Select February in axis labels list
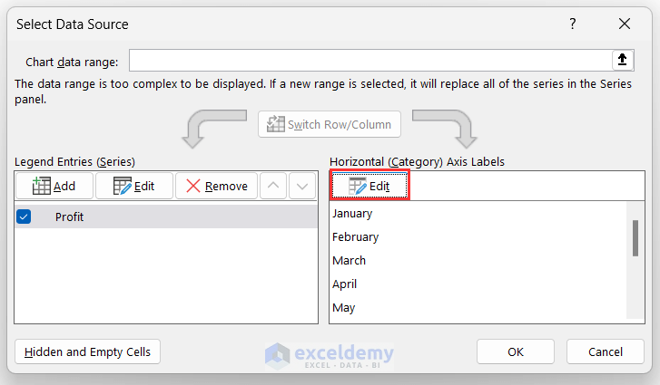 pyautogui.click(x=355, y=237)
